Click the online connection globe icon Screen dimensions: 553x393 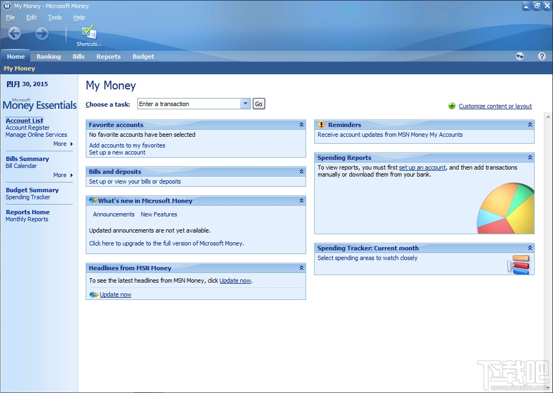click(520, 57)
